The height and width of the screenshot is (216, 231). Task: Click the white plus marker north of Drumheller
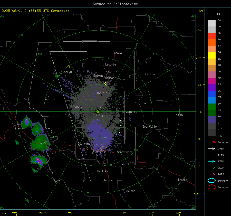click(x=145, y=103)
